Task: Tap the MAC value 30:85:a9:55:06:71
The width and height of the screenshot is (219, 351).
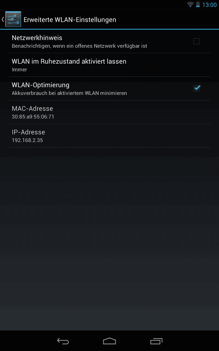Action: point(33,117)
